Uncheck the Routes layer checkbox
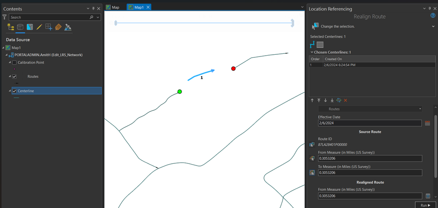The height and width of the screenshot is (208, 438). click(x=14, y=76)
